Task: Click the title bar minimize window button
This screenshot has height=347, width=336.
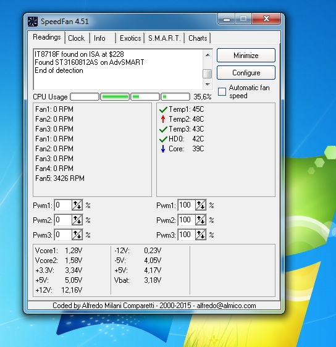Action: tap(227, 19)
